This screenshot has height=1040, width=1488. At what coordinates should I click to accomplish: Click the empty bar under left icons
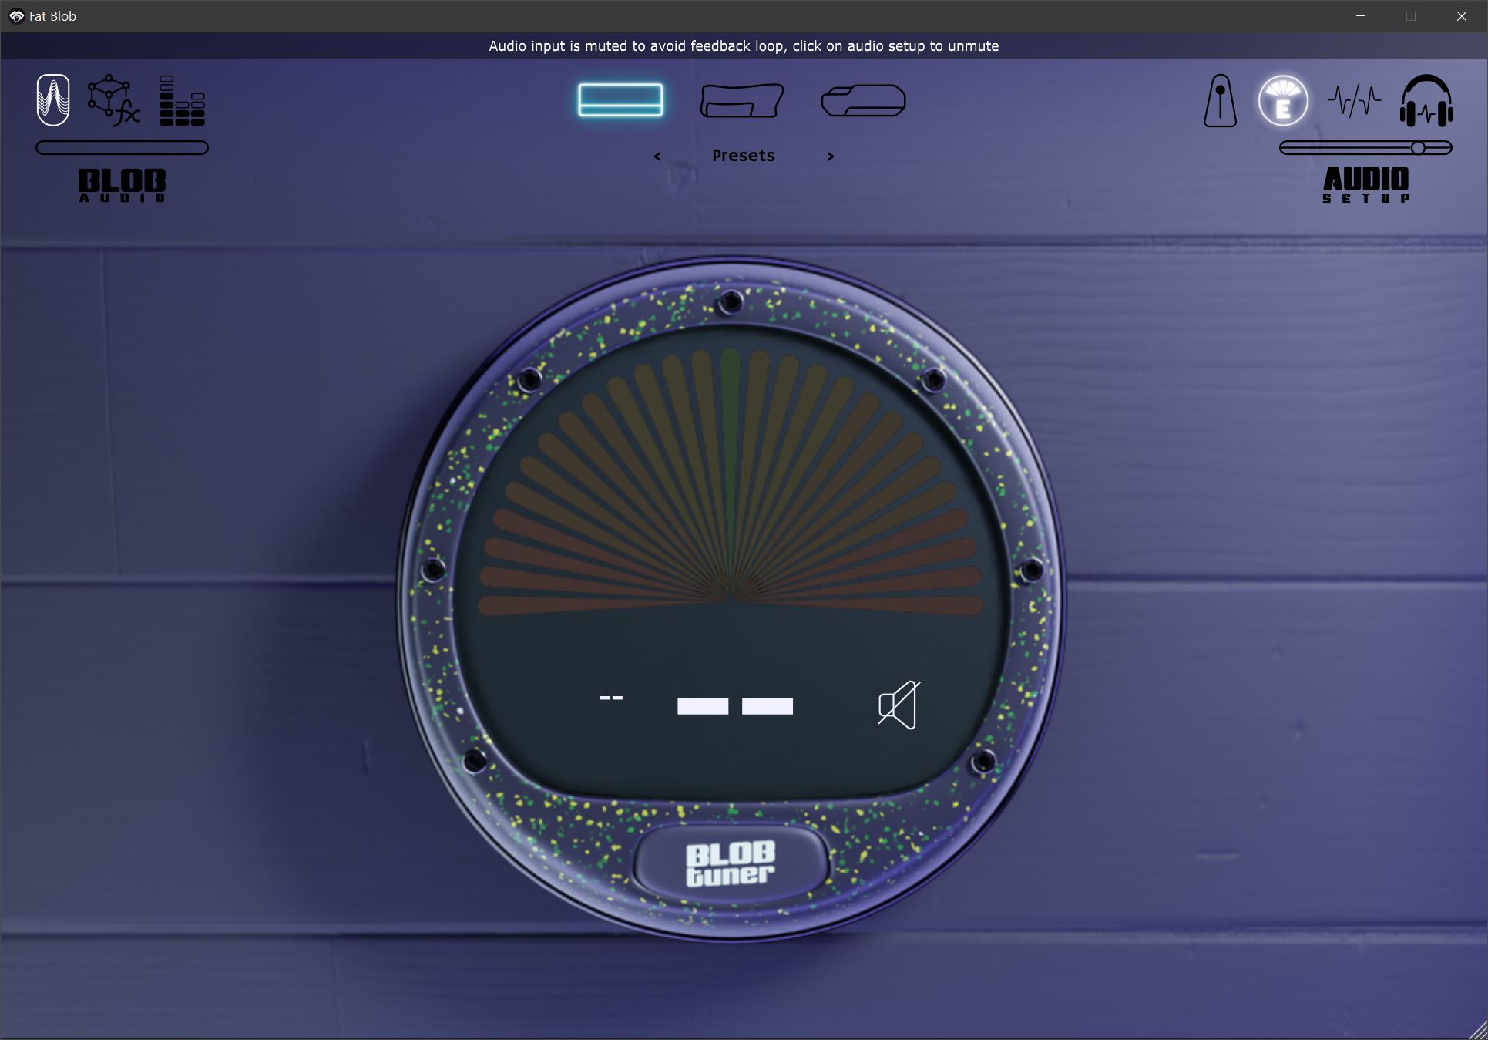[122, 148]
